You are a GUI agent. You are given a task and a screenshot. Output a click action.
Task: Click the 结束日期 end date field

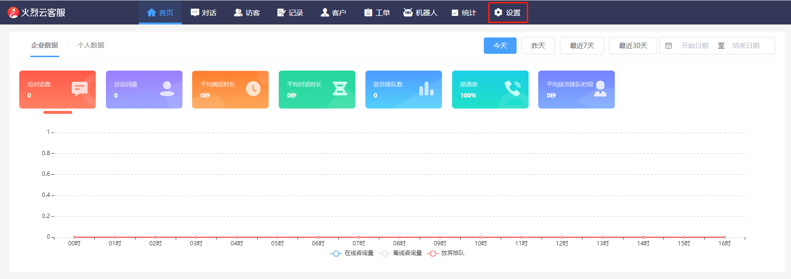point(746,46)
